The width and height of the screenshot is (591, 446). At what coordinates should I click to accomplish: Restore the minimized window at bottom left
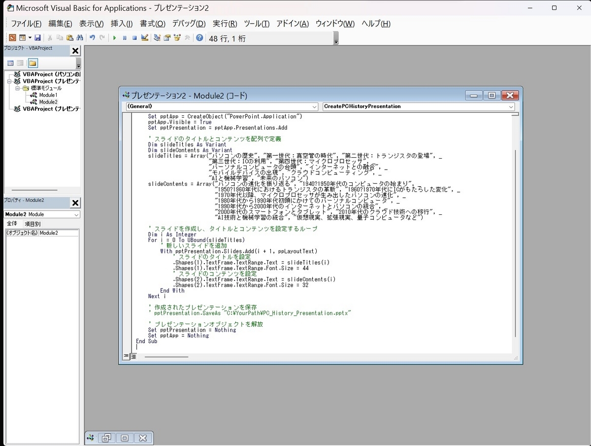[106, 438]
